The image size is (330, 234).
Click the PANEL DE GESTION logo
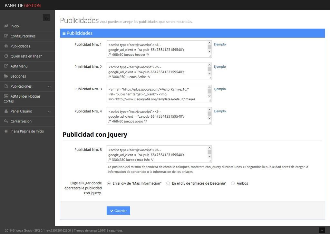click(x=23, y=5)
